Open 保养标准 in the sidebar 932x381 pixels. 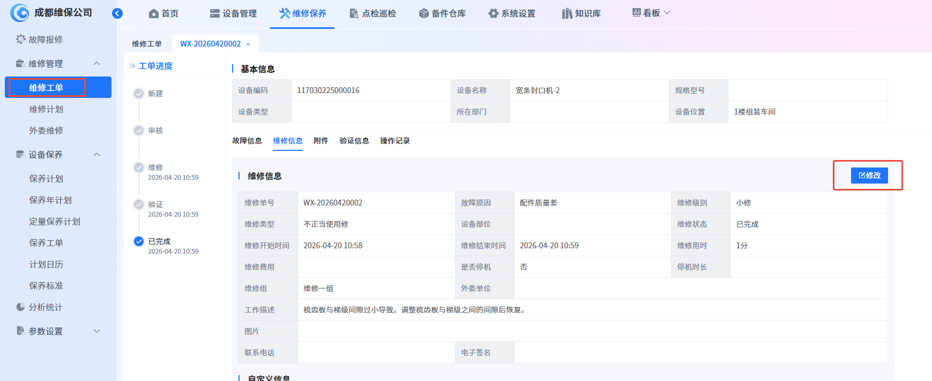[x=46, y=286]
